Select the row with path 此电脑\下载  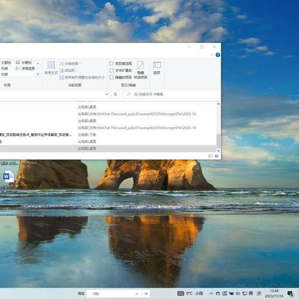108,135
